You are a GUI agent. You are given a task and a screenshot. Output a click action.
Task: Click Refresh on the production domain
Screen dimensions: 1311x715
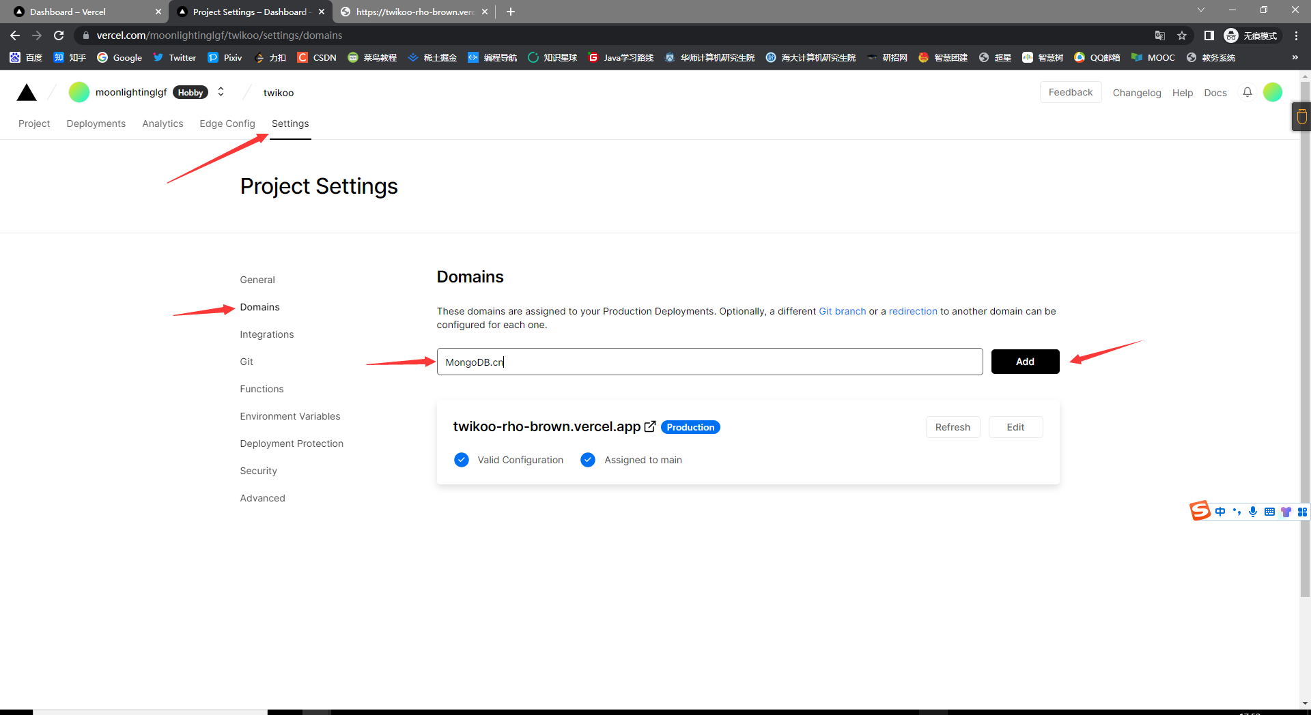click(x=953, y=427)
